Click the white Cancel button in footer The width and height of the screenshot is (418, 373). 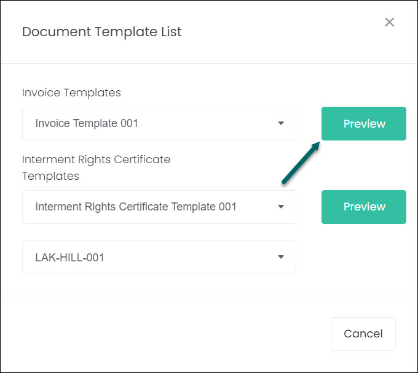pos(363,334)
